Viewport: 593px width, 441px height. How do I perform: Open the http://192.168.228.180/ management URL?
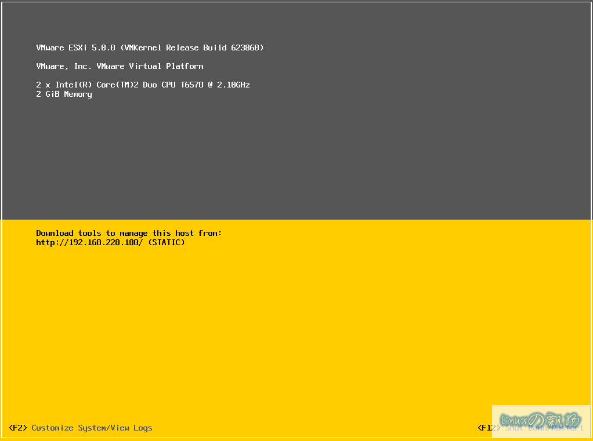[x=89, y=242]
